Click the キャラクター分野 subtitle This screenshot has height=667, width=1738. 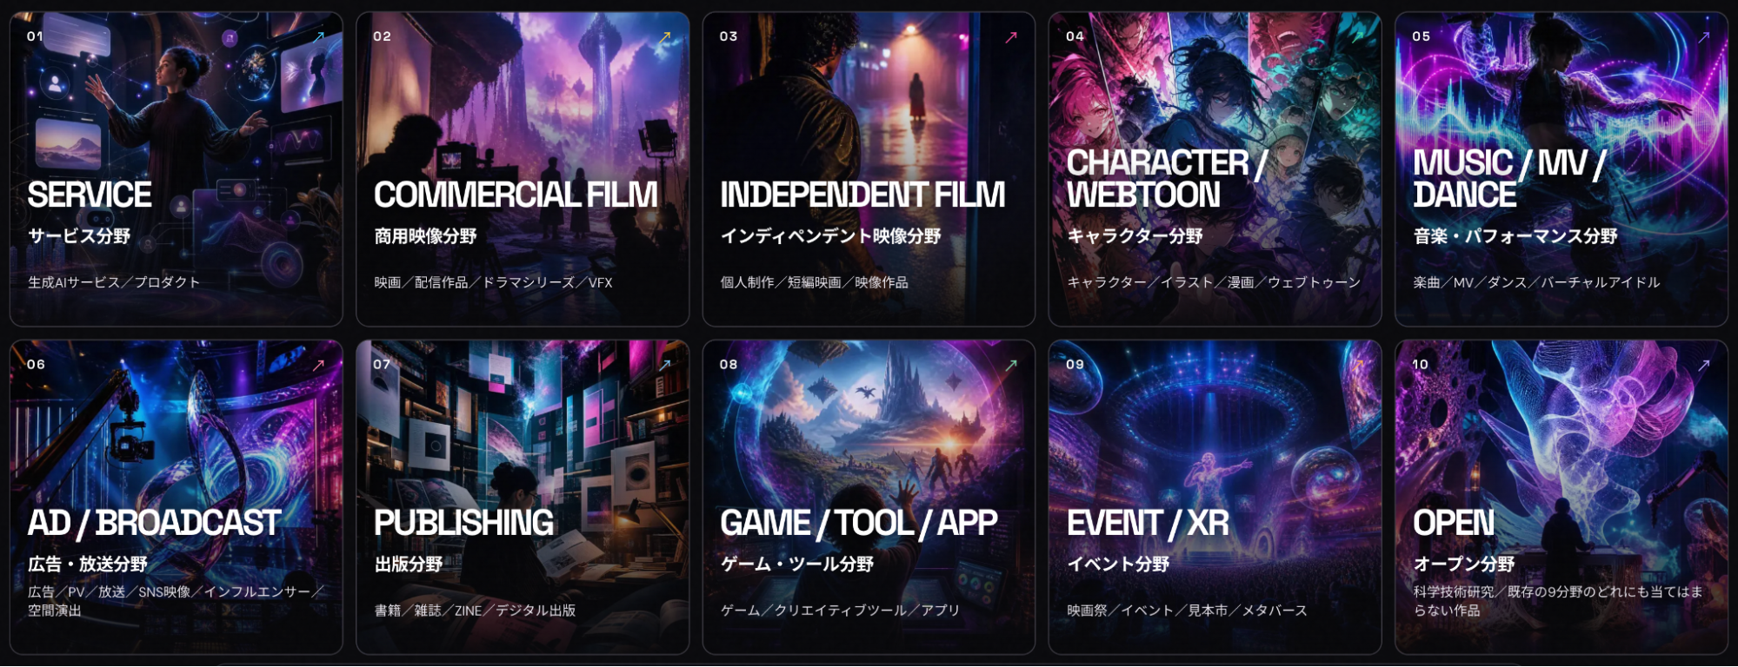pyautogui.click(x=1135, y=236)
